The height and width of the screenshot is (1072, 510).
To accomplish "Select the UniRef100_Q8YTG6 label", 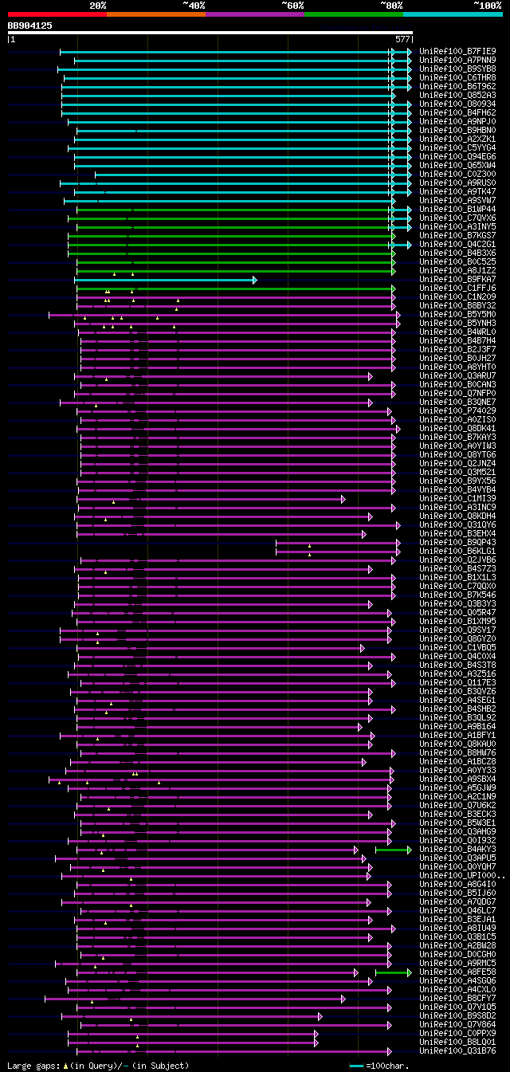I will point(457,454).
